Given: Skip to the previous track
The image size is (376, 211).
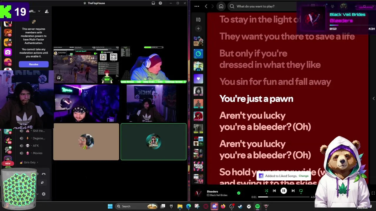Looking at the screenshot, I should (274, 191).
